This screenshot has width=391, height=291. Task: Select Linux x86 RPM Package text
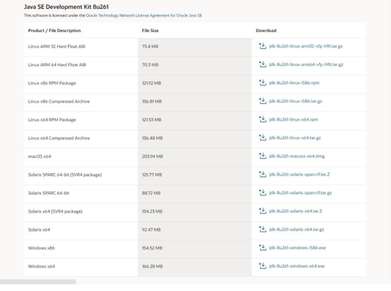[x=52, y=83]
